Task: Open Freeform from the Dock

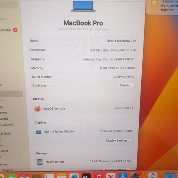Action: [x=74, y=176]
